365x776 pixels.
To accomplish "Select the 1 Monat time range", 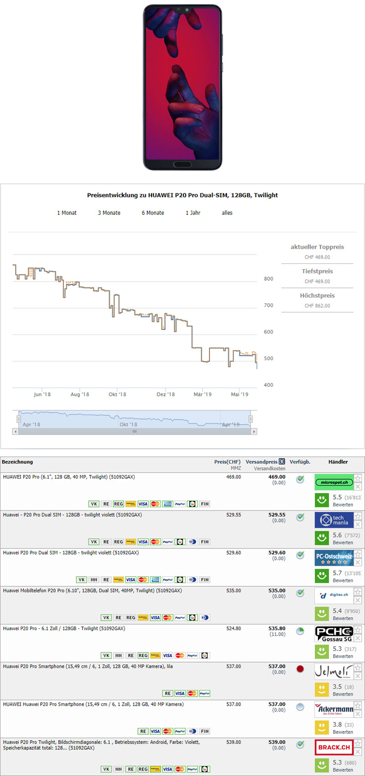I will click(x=67, y=213).
